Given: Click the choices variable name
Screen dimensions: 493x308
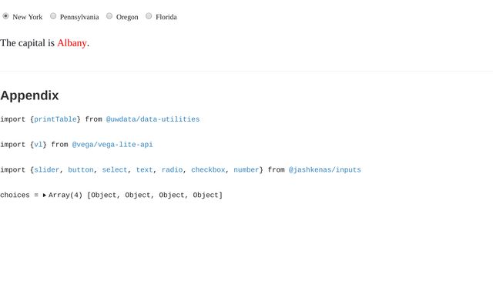Looking at the screenshot, I should (15, 196).
